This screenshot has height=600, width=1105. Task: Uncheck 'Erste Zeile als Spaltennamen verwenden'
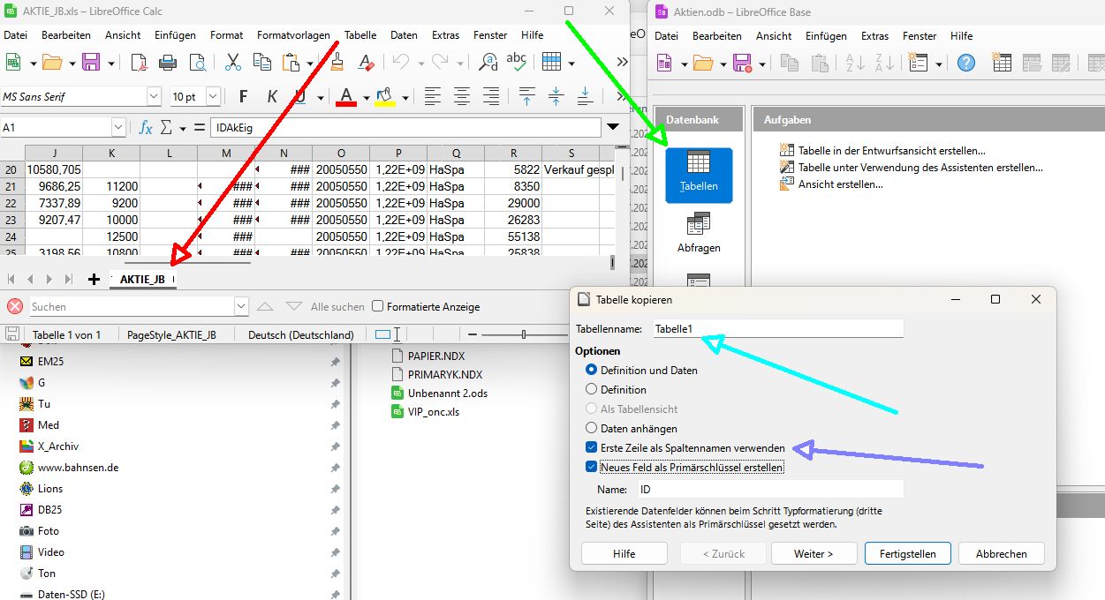592,448
